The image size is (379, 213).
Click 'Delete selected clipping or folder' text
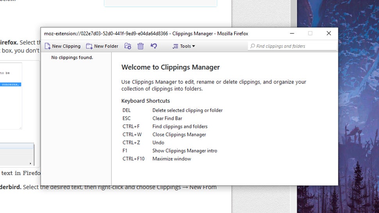187,110
